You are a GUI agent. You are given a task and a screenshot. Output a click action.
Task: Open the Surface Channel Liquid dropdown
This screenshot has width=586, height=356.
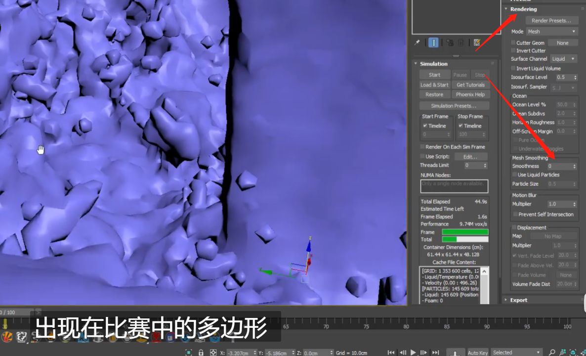pos(563,59)
